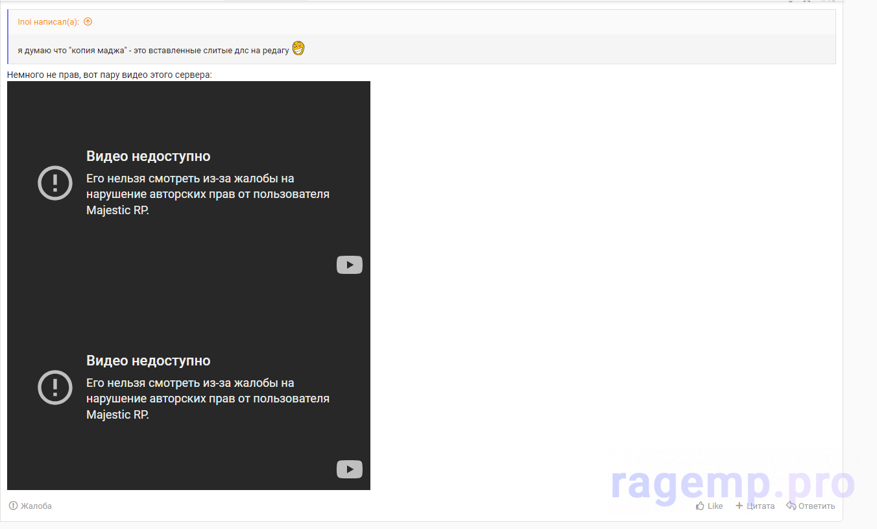Click the up-arrow icon beside the quote author

pyautogui.click(x=88, y=21)
